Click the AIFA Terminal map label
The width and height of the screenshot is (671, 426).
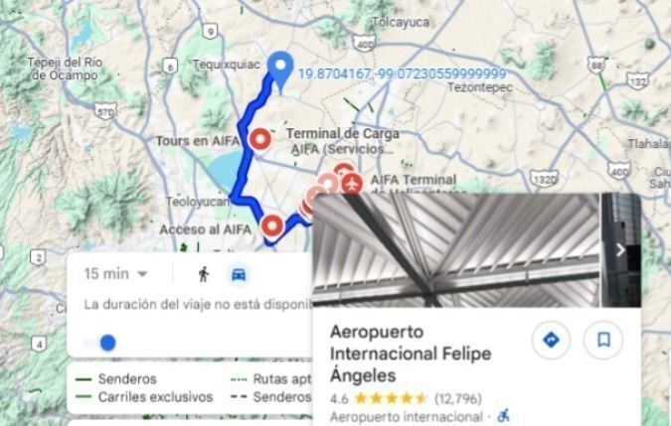[x=414, y=180]
